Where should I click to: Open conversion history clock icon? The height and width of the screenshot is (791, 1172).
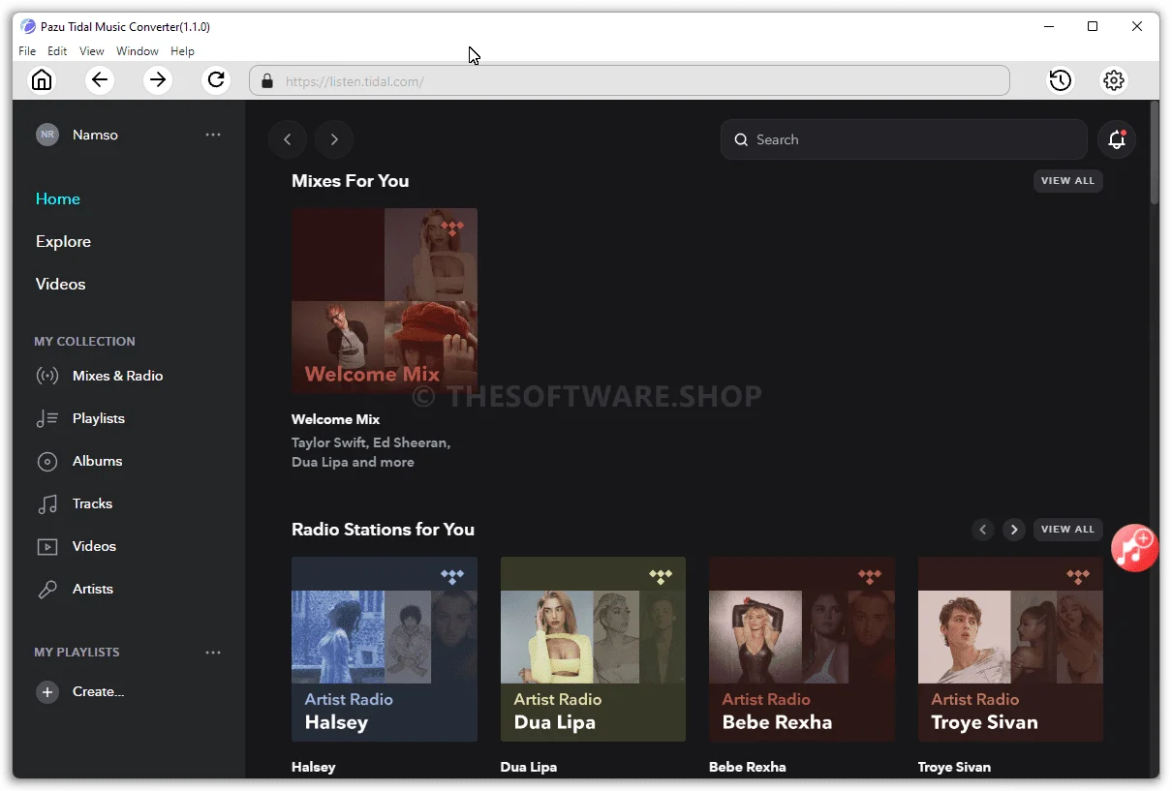click(x=1061, y=80)
